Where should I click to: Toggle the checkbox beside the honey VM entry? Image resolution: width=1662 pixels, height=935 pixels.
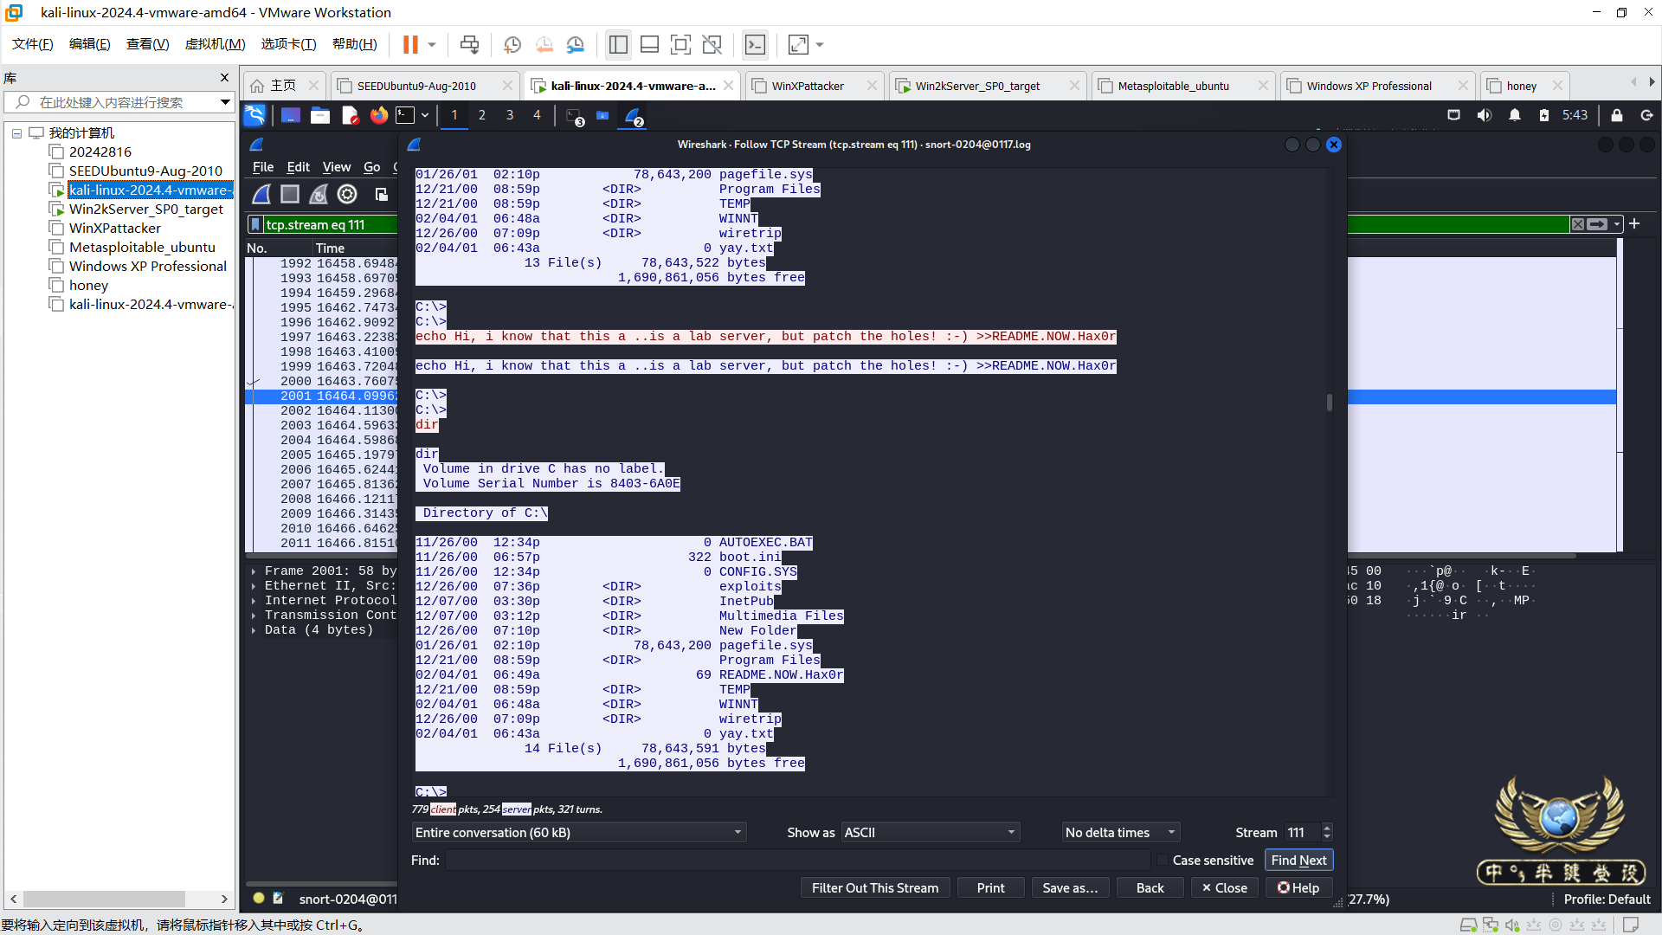point(57,285)
